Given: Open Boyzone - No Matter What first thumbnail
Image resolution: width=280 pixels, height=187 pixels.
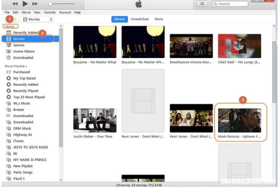Looking at the screenshot, I should coord(95,42).
